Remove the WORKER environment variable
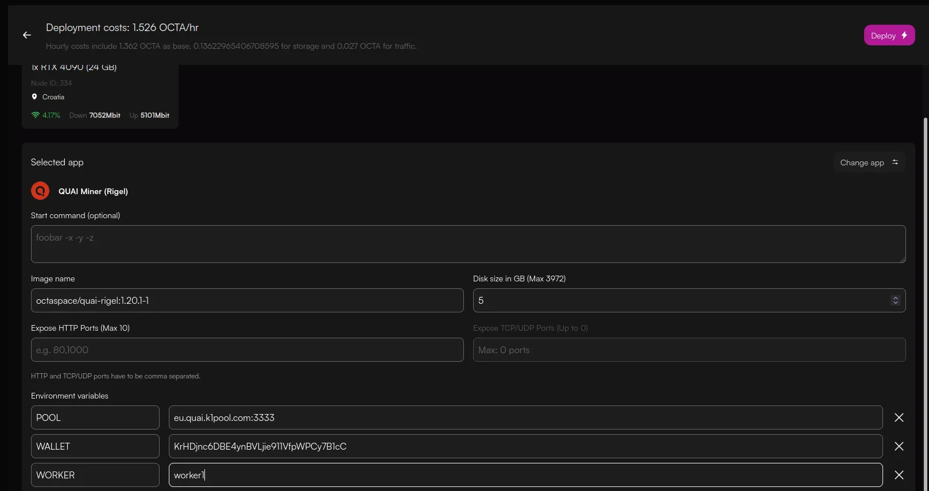The image size is (929, 491). (899, 475)
